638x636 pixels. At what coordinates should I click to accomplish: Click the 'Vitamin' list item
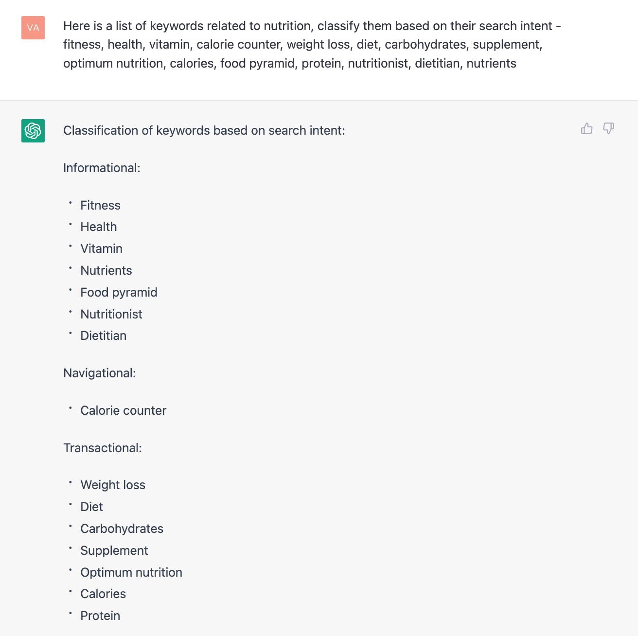tap(102, 249)
